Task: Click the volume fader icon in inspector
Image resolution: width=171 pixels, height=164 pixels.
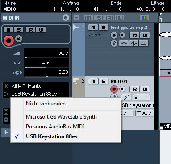Action: coord(17,53)
